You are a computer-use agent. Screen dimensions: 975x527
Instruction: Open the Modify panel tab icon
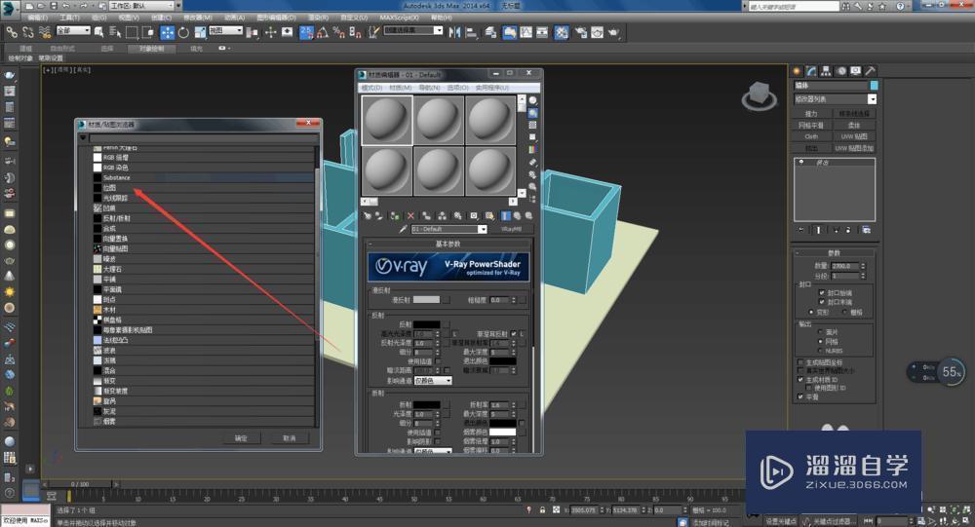click(x=811, y=71)
